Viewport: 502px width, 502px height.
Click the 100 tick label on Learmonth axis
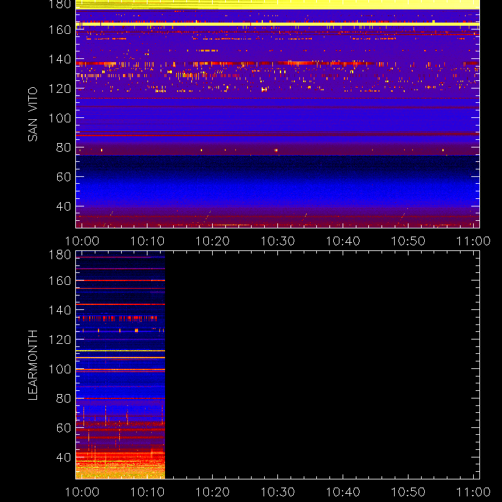point(60,369)
